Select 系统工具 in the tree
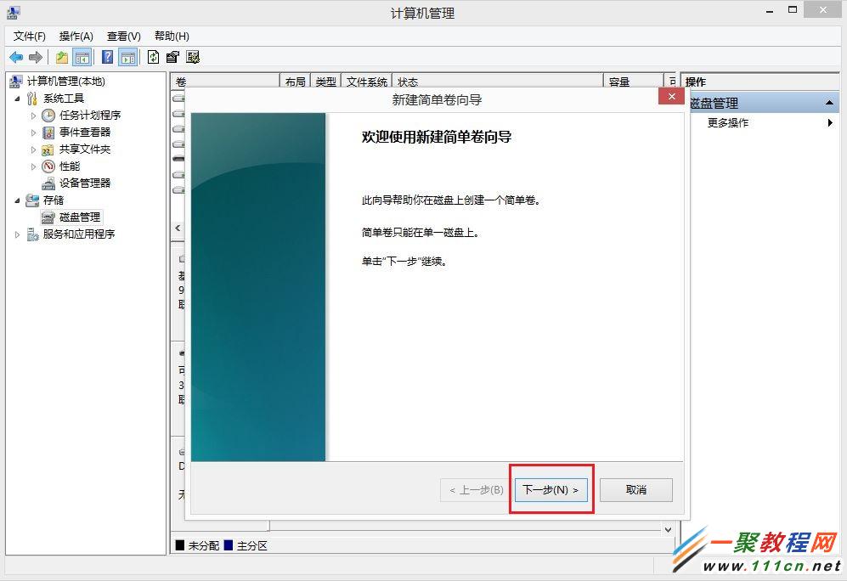 coord(64,99)
